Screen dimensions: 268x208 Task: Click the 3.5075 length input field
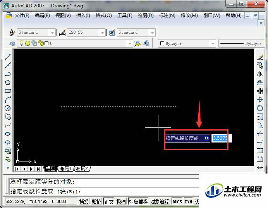(222, 138)
